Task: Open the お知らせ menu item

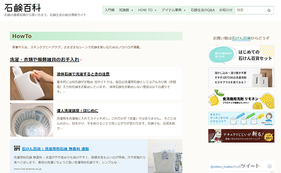Action: tap(226, 10)
